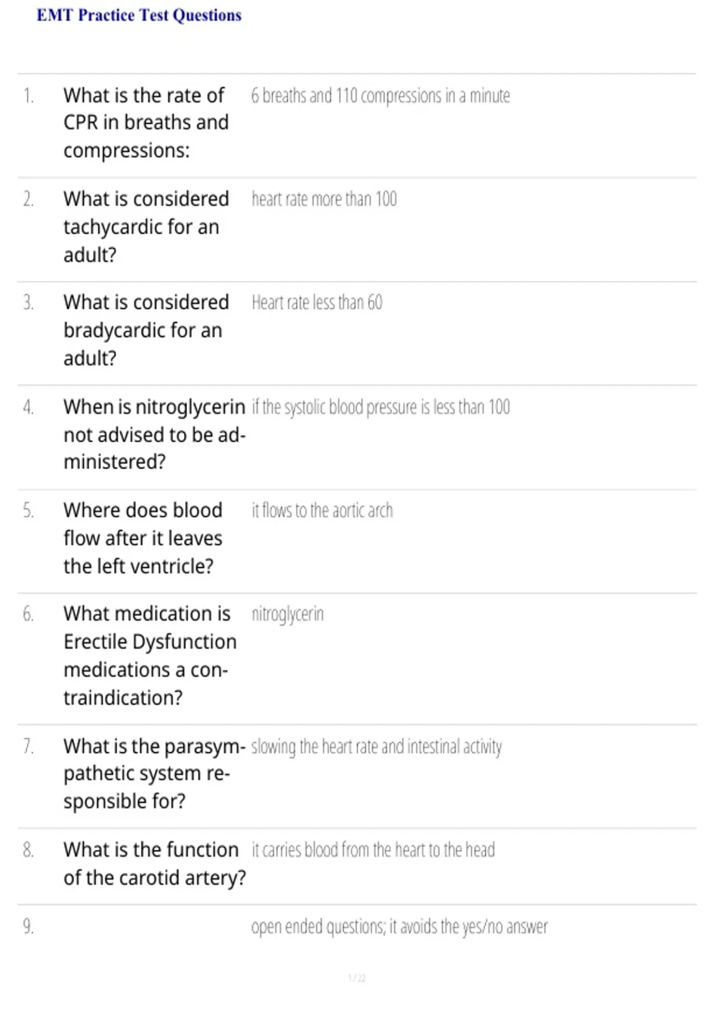The width and height of the screenshot is (713, 1011).
Task: Click answer about blood from heart to head
Action: pos(373,850)
